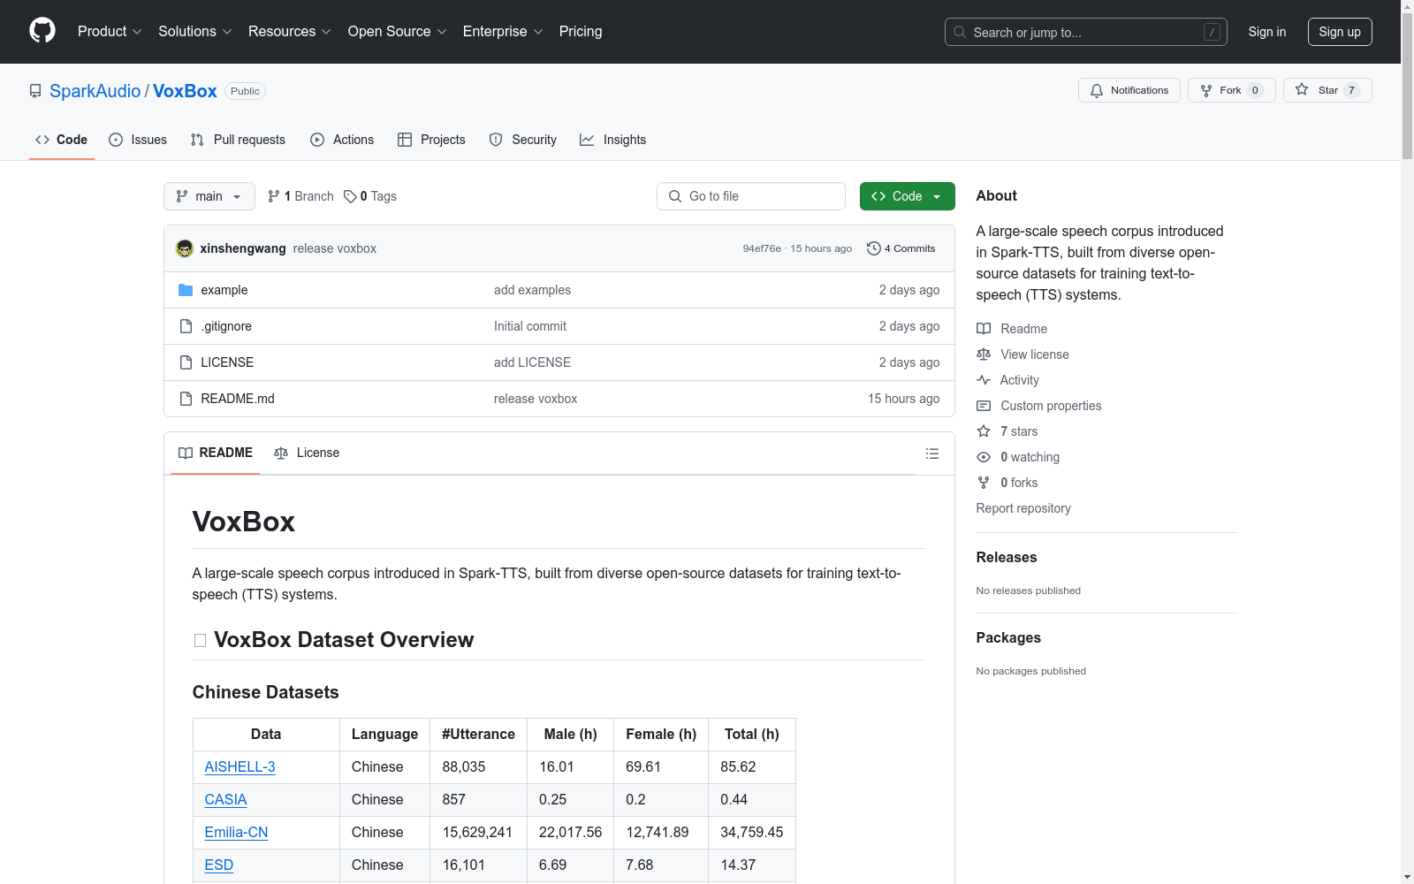Open the 0 Tags list

(370, 196)
